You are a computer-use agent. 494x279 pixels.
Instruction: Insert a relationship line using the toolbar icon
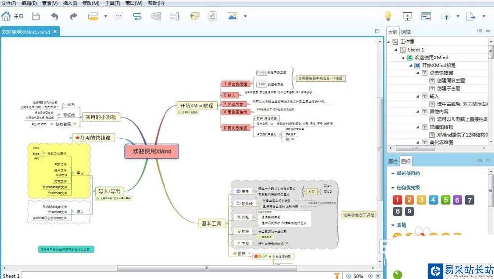point(137,16)
